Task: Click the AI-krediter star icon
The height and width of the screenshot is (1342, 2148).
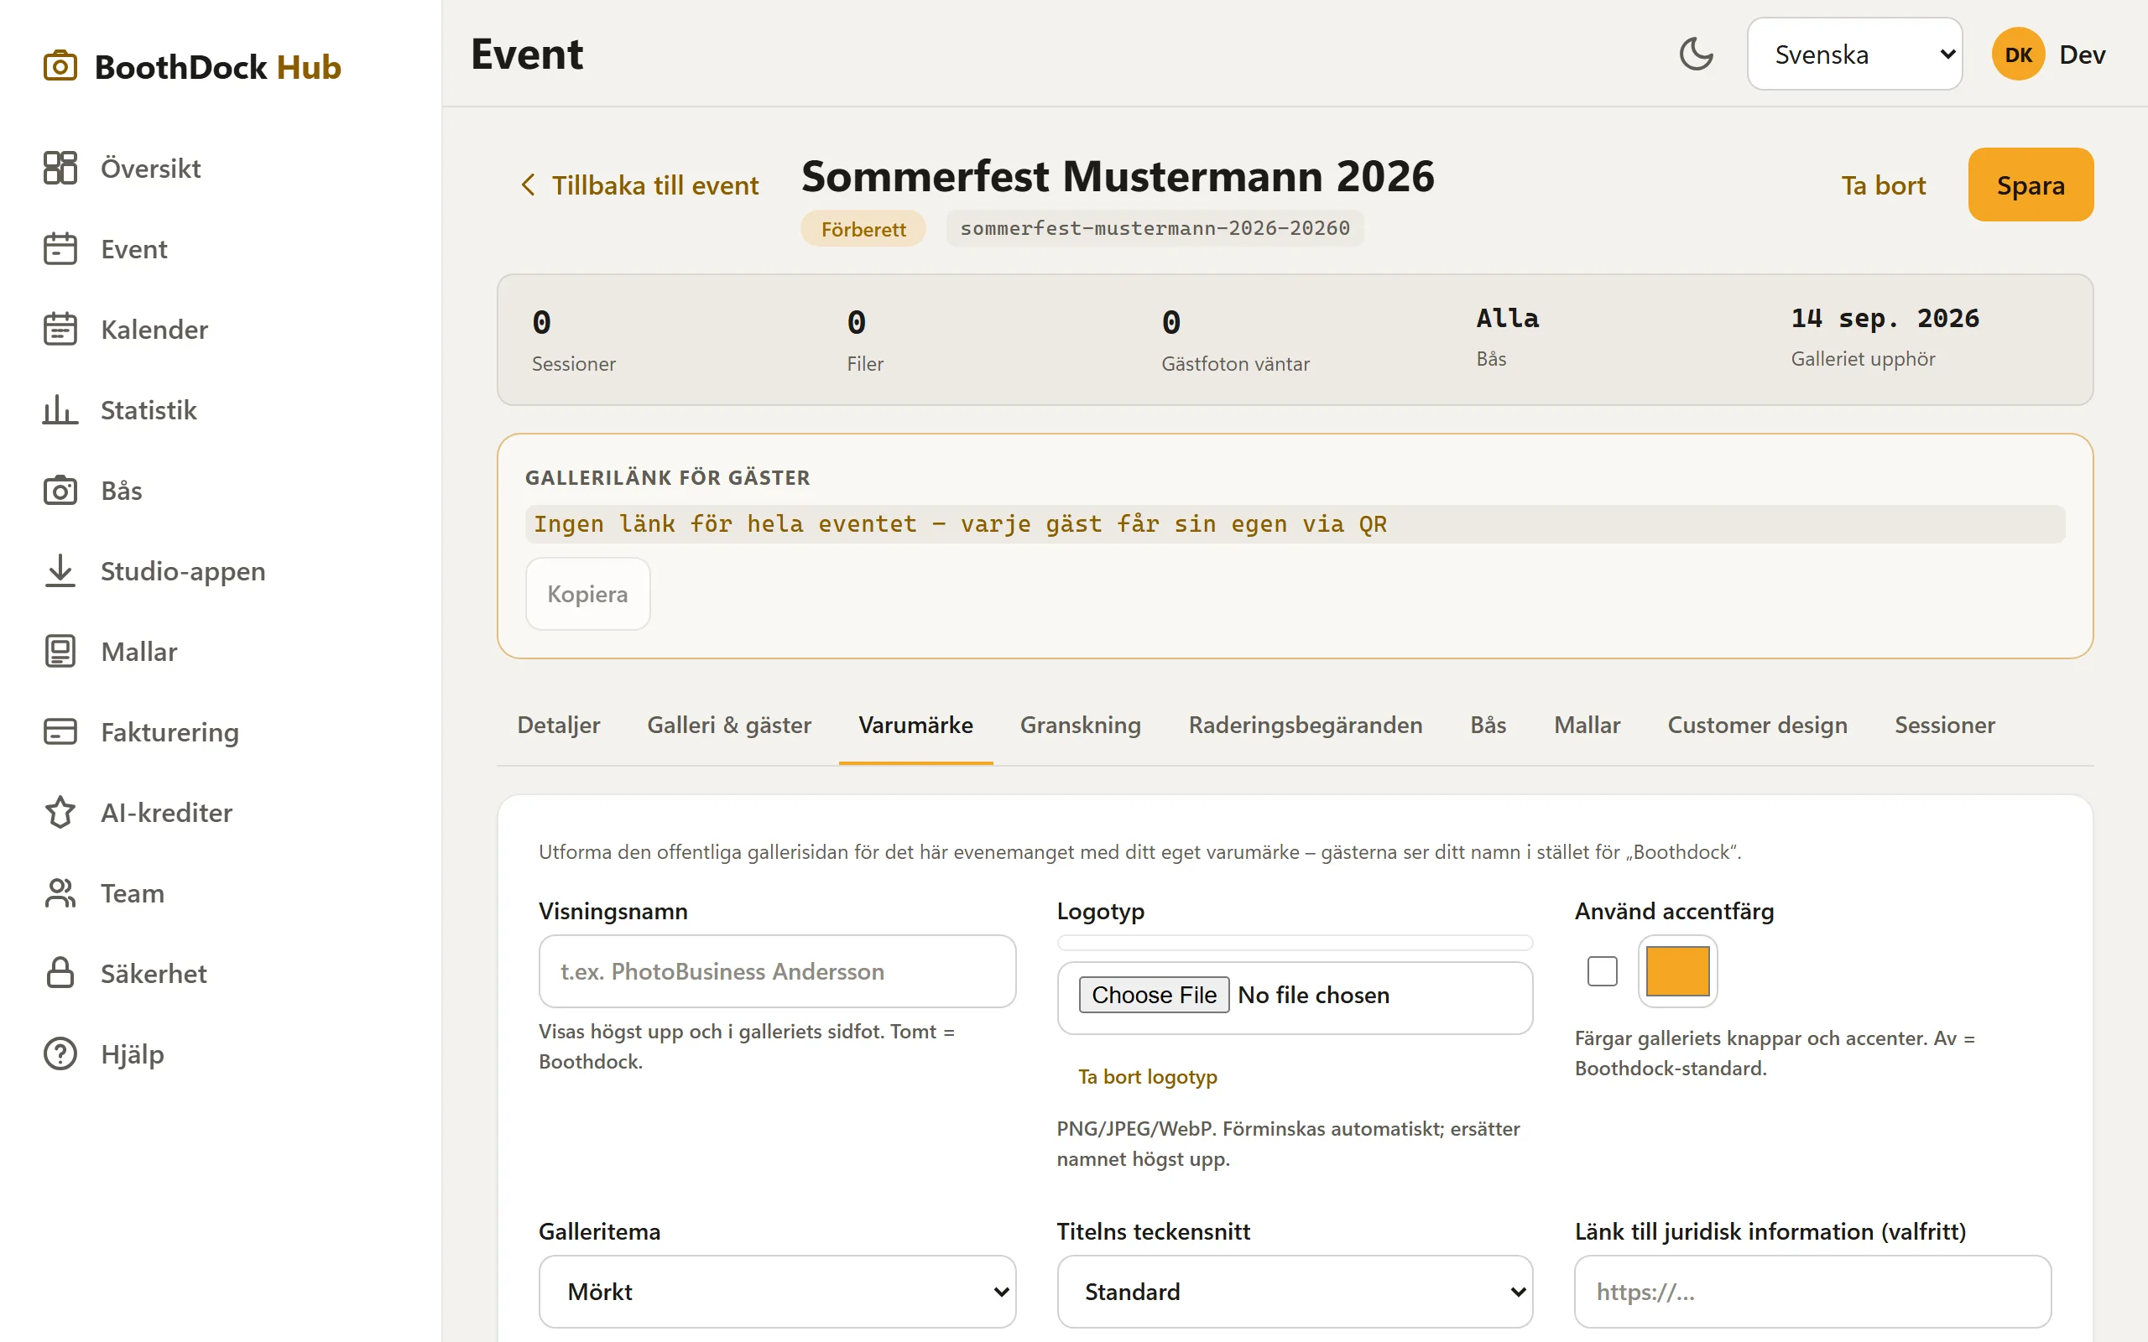Action: pos(60,812)
